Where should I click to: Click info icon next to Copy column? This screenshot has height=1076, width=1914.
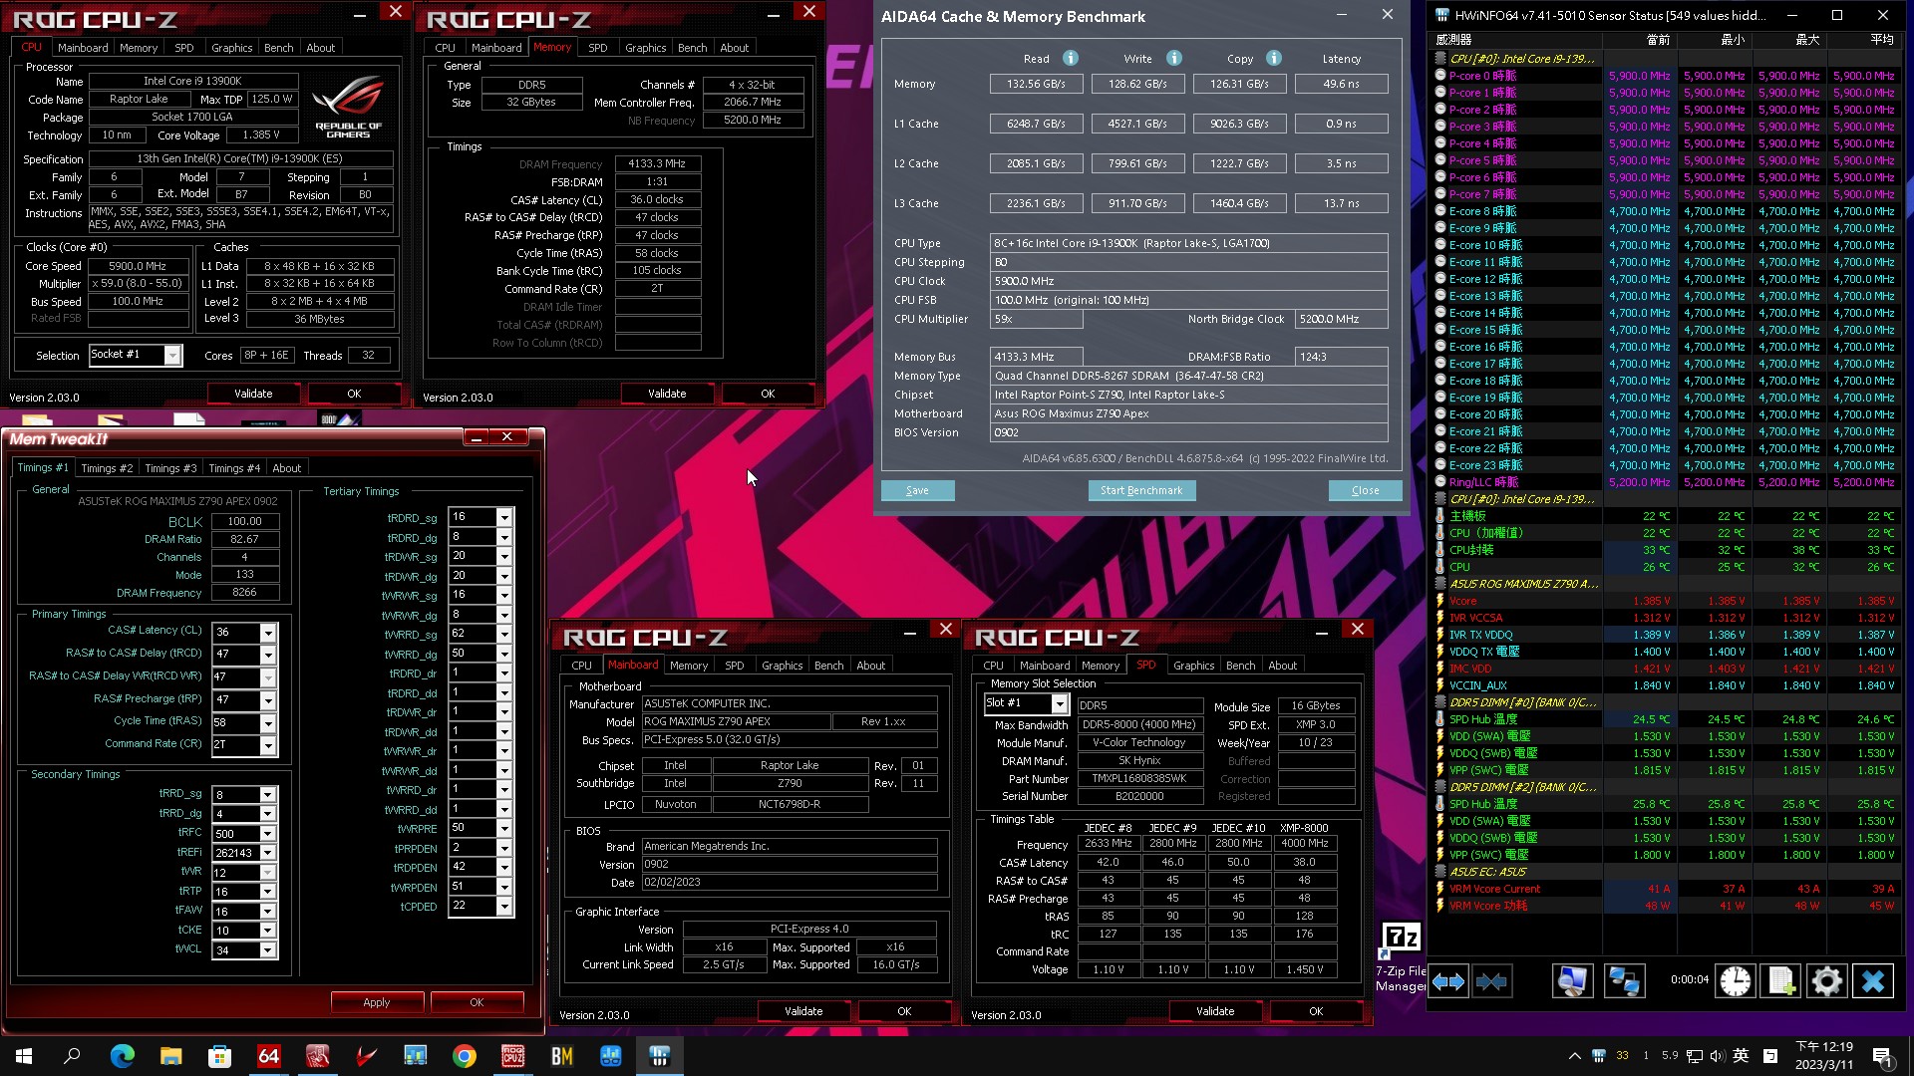(1274, 58)
